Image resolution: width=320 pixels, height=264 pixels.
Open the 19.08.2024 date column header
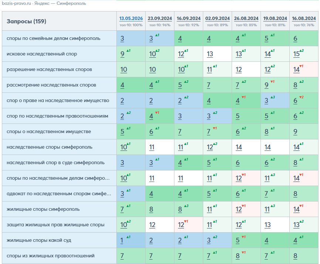(x=275, y=18)
